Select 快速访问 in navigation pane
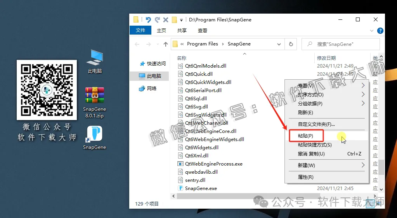 pyautogui.click(x=153, y=64)
